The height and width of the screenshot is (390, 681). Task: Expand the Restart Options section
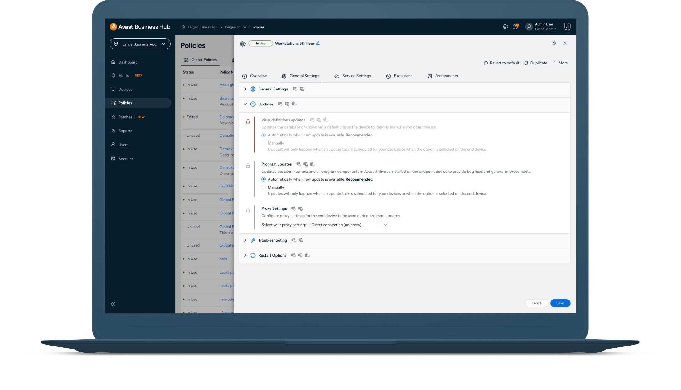click(x=245, y=255)
